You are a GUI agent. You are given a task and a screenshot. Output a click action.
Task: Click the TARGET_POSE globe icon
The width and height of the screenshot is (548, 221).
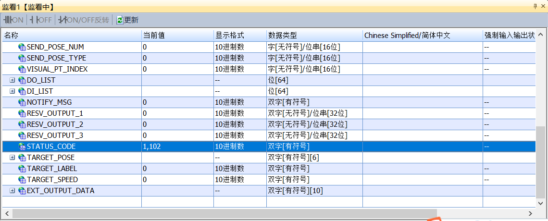coord(23,158)
